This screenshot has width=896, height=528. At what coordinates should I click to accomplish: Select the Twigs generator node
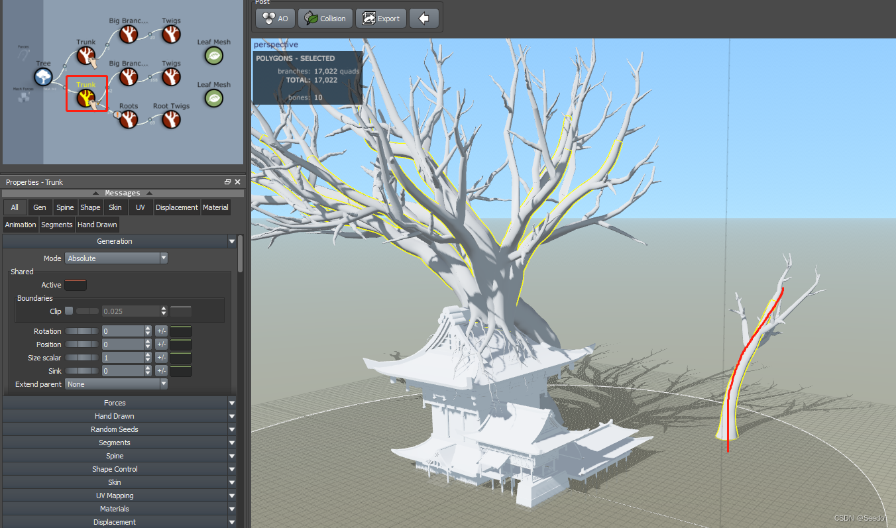(170, 34)
